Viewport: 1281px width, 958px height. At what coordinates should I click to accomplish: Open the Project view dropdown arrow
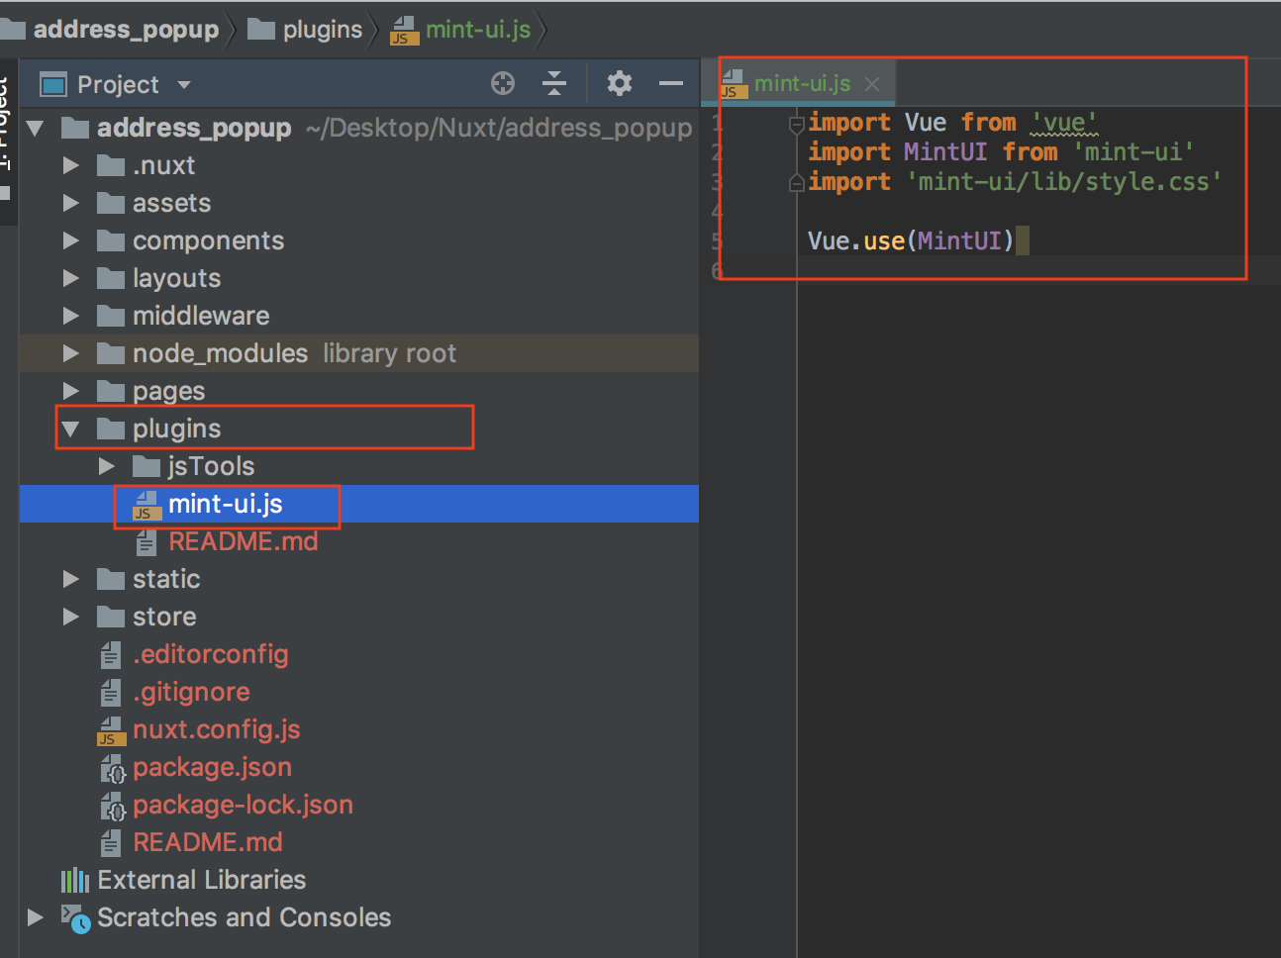click(x=184, y=85)
